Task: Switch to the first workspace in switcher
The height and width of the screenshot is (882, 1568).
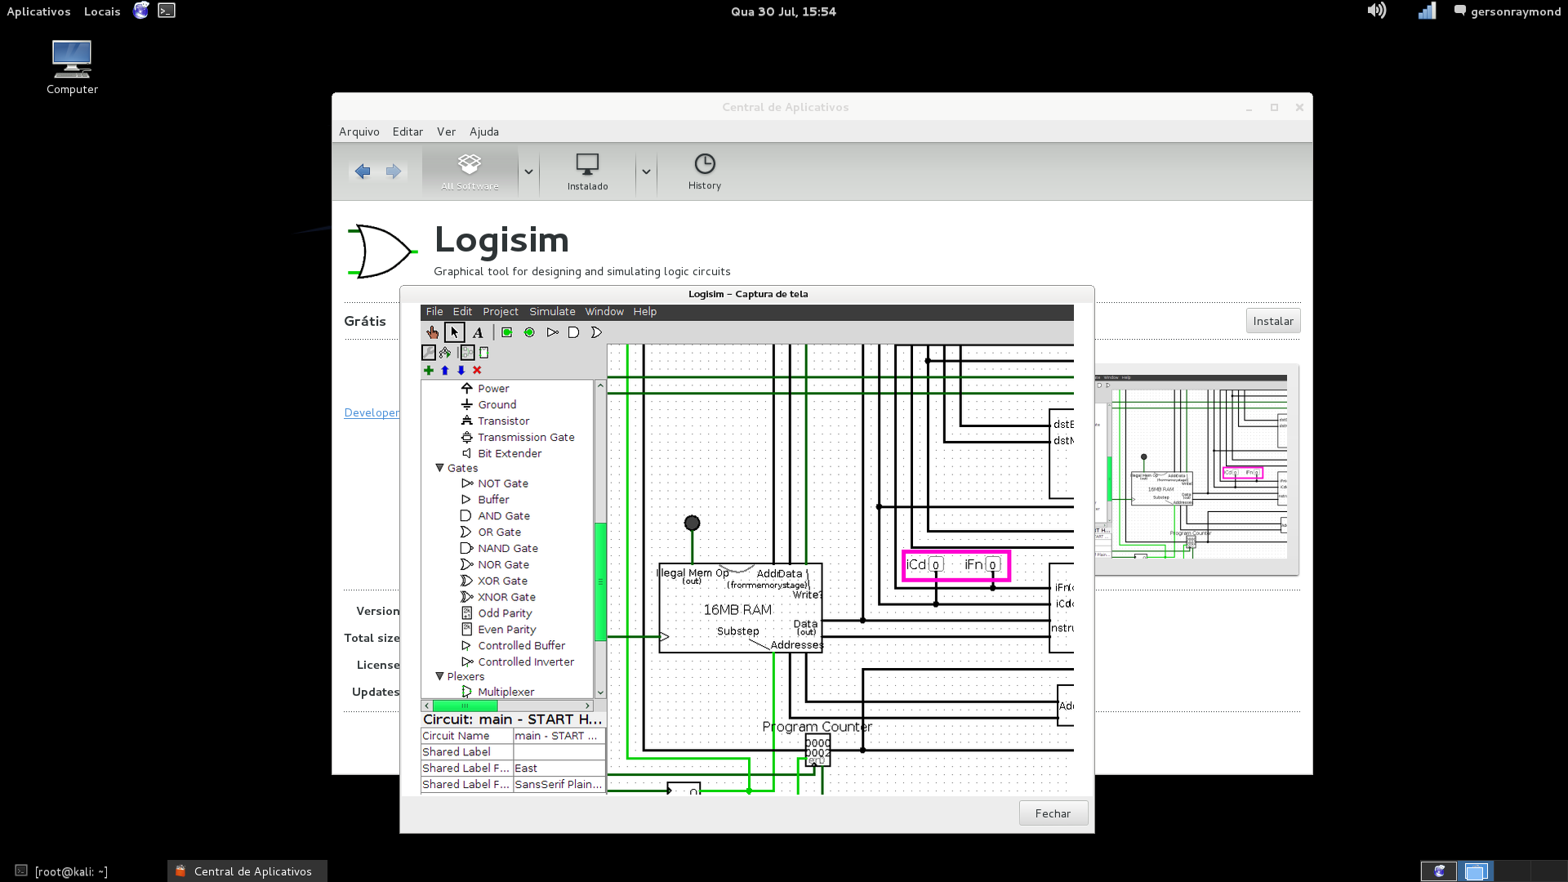Action: point(1439,871)
